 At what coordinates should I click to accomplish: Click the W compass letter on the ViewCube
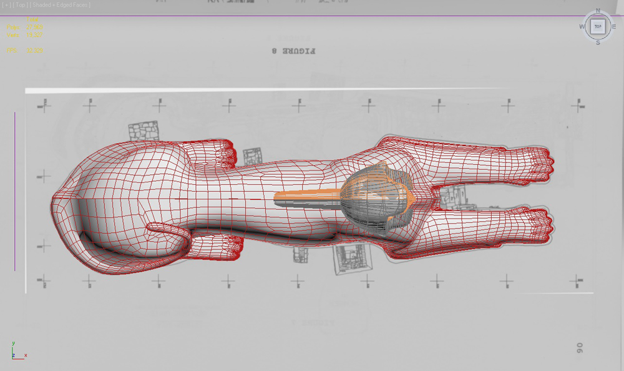click(582, 26)
